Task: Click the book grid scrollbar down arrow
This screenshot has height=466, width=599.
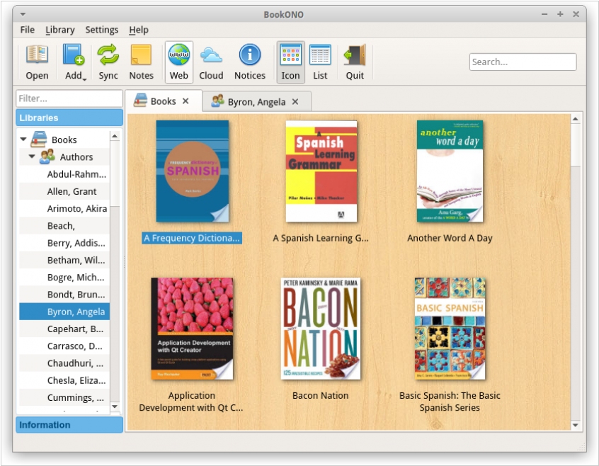Action: pyautogui.click(x=576, y=425)
